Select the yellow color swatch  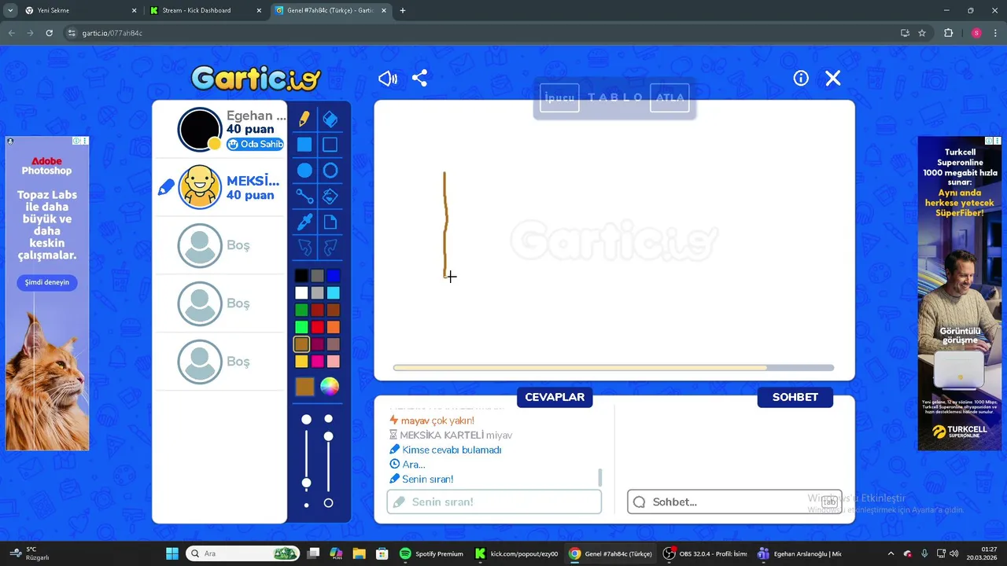[x=301, y=362]
